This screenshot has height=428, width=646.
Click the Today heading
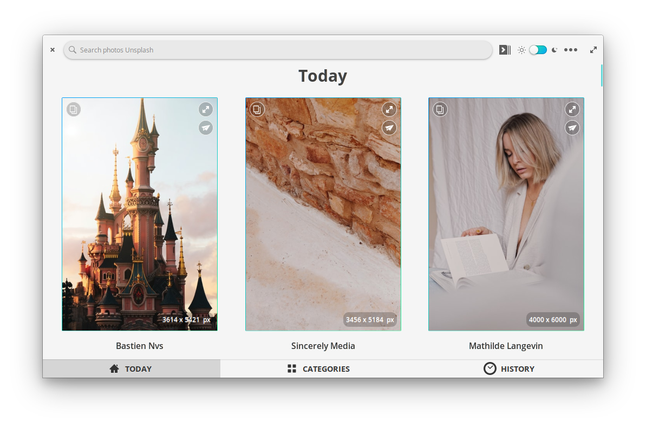click(x=323, y=76)
